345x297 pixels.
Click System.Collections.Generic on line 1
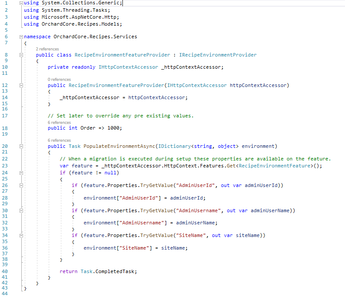(x=80, y=3)
